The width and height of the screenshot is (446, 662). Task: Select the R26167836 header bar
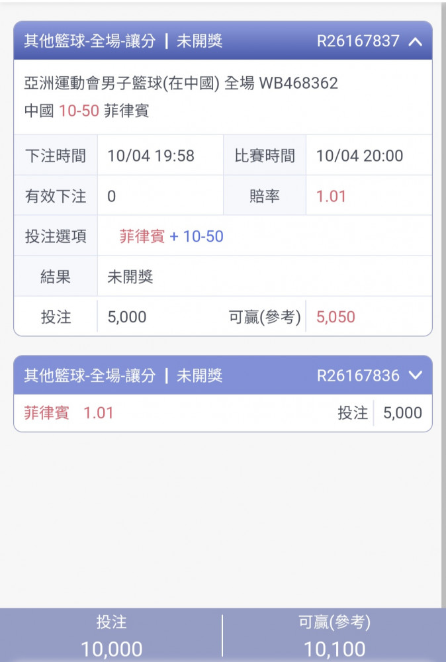pyautogui.click(x=223, y=375)
